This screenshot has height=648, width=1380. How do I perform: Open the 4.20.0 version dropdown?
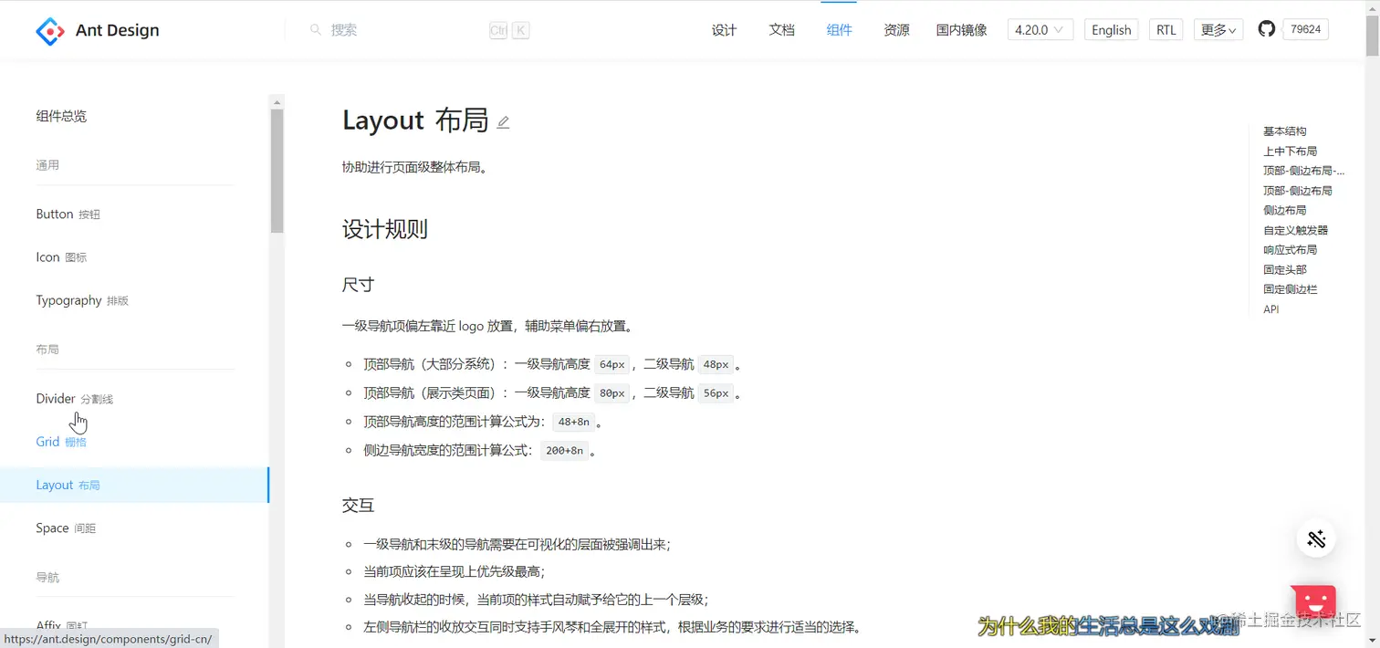[x=1040, y=30]
